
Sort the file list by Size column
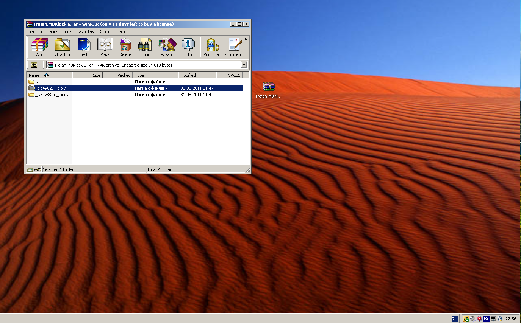pos(87,75)
